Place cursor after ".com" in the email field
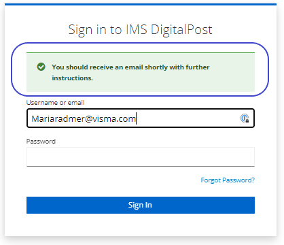Screen dimensions: 284x245 (x=136, y=118)
